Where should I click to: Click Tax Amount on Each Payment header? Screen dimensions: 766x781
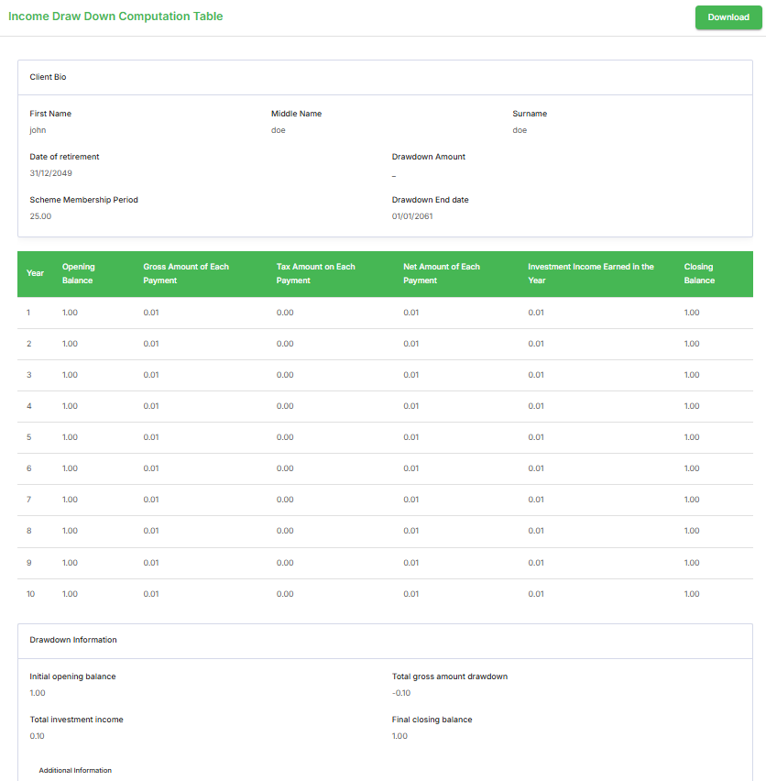point(315,273)
